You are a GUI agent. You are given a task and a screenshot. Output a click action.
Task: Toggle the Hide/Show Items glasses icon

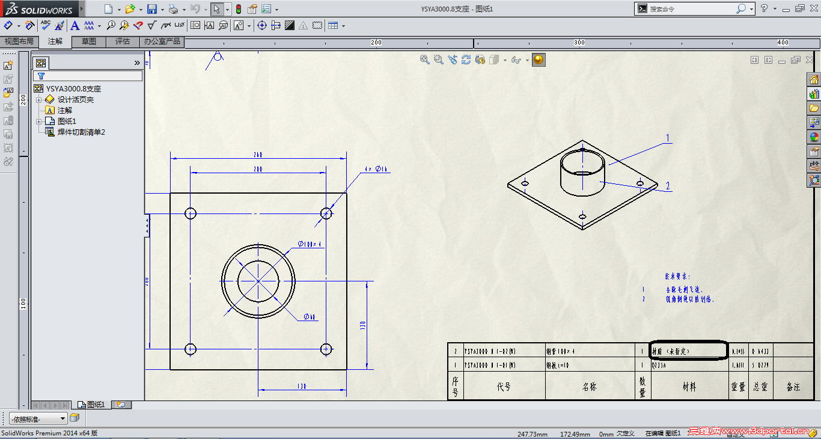(x=515, y=60)
